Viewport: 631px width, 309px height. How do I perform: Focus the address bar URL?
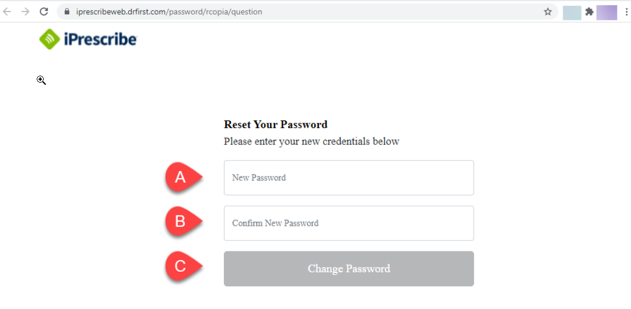click(169, 12)
